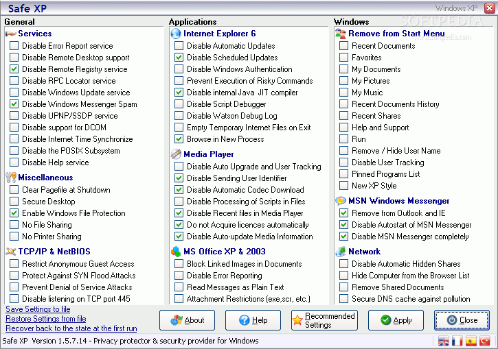
Task: Click Restore Settings from file link
Action: [x=46, y=319]
